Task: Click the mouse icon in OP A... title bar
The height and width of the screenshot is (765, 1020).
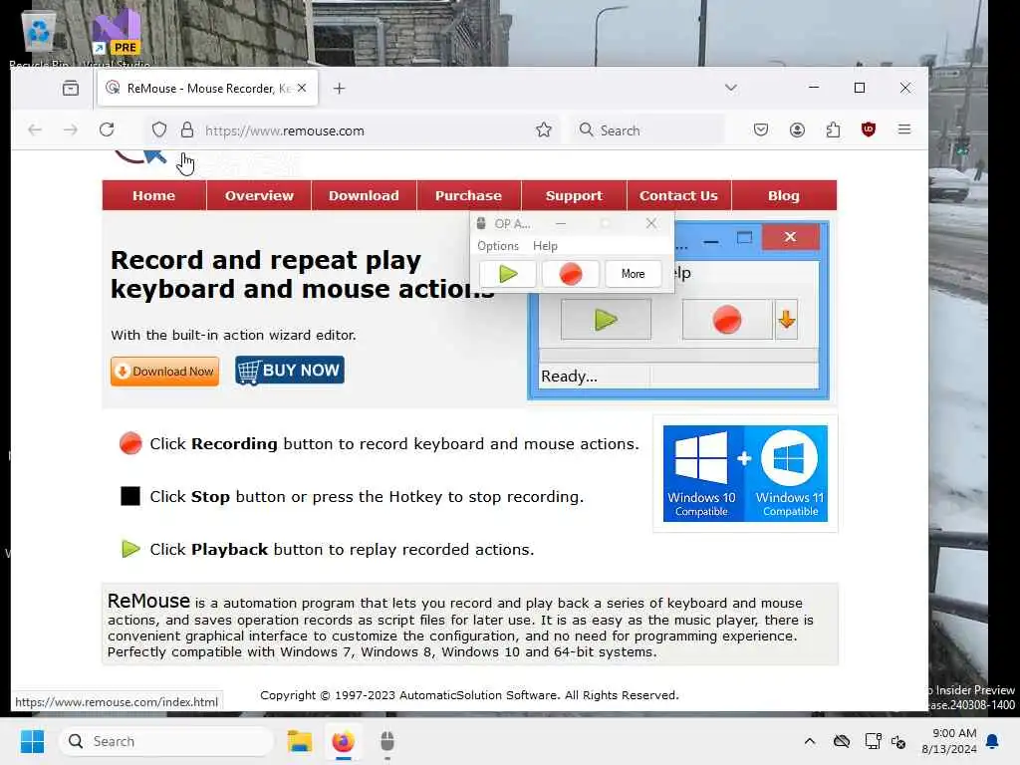Action: pyautogui.click(x=481, y=224)
